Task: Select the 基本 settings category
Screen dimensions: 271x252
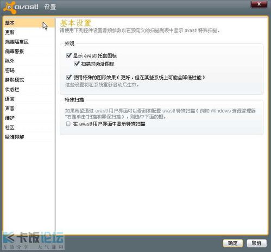Action: click(x=29, y=23)
